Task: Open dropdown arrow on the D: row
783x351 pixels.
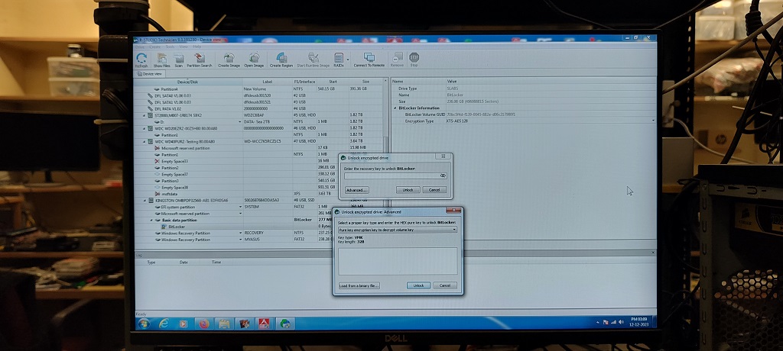Action: pos(240,121)
